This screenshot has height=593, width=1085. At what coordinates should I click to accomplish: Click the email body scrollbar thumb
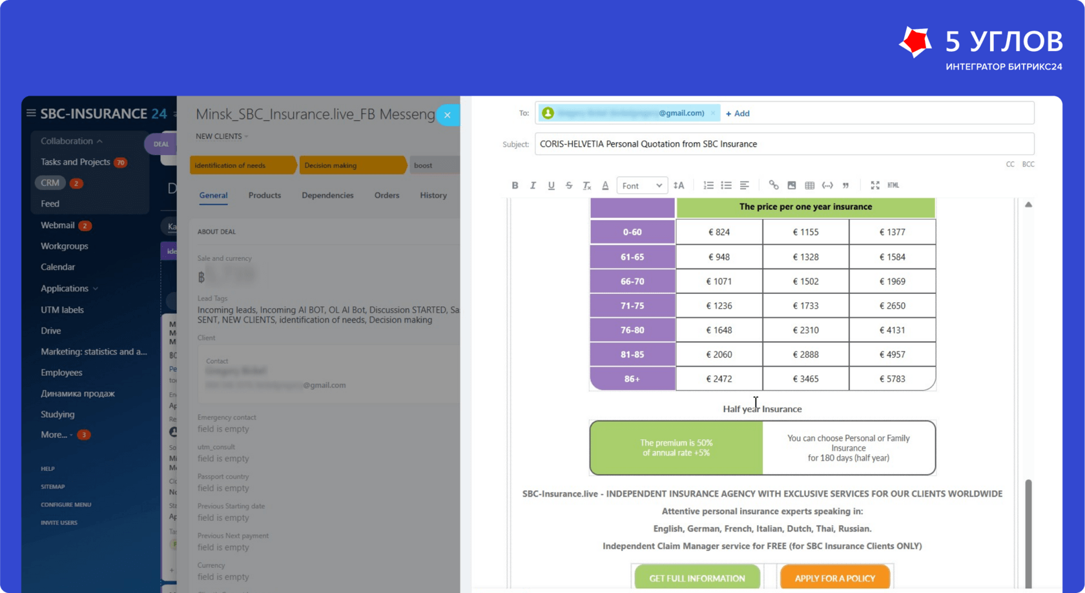pyautogui.click(x=1028, y=534)
